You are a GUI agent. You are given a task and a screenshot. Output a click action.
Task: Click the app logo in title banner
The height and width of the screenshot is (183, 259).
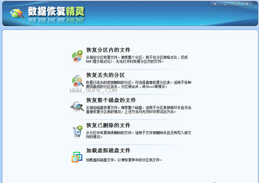click(17, 13)
